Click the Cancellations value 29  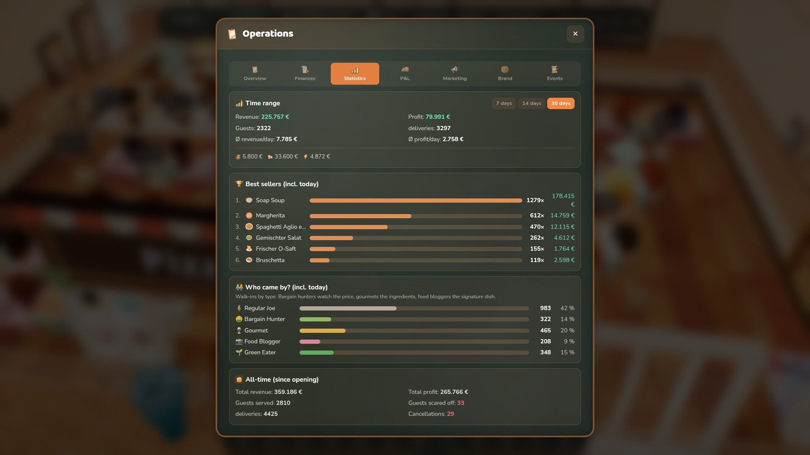point(451,414)
